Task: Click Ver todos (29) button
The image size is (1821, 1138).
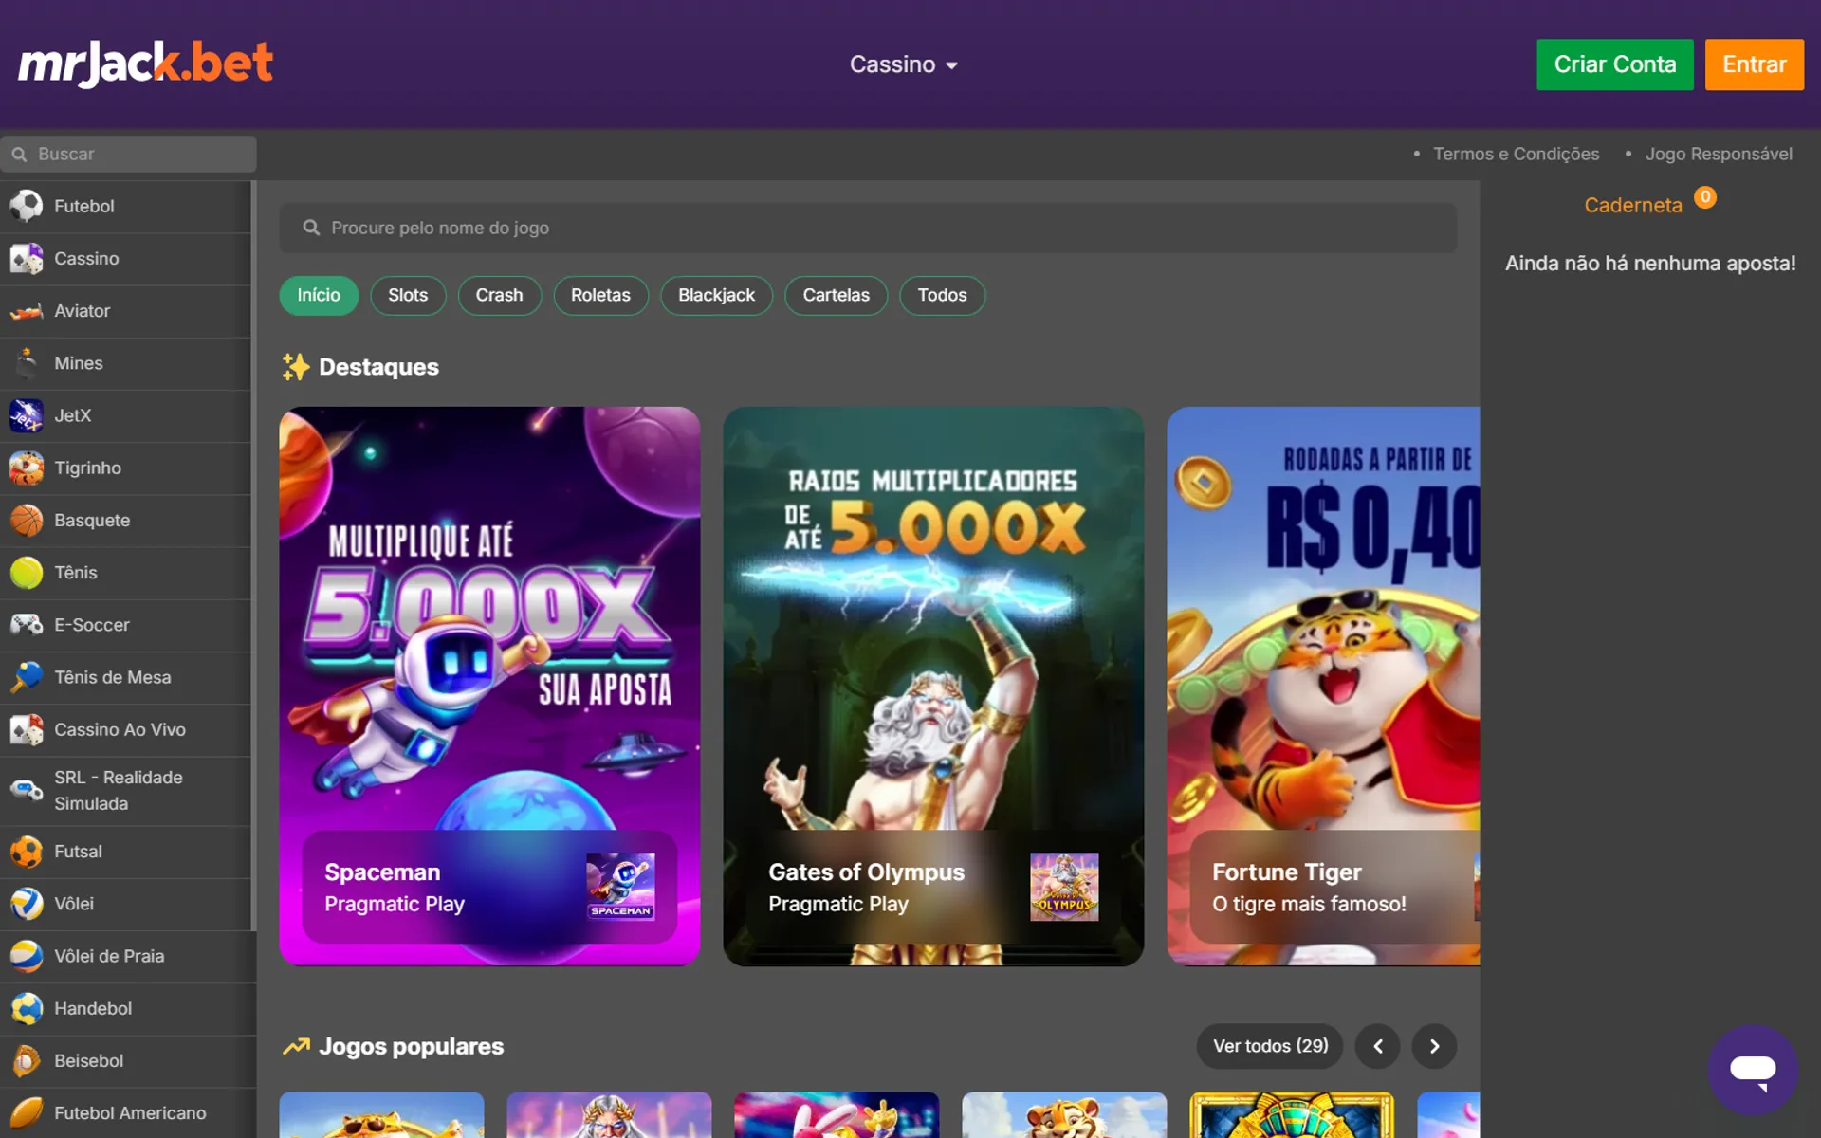Action: pos(1270,1046)
